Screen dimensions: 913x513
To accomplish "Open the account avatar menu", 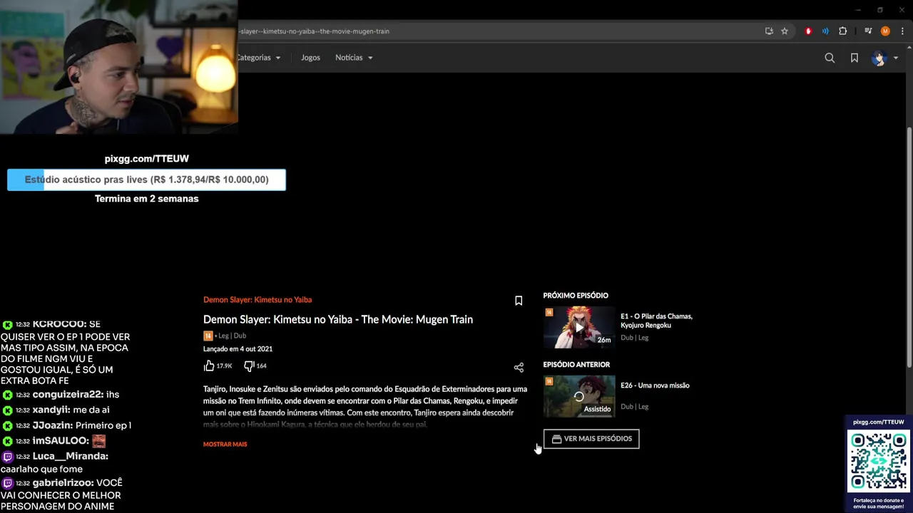I will (x=879, y=58).
